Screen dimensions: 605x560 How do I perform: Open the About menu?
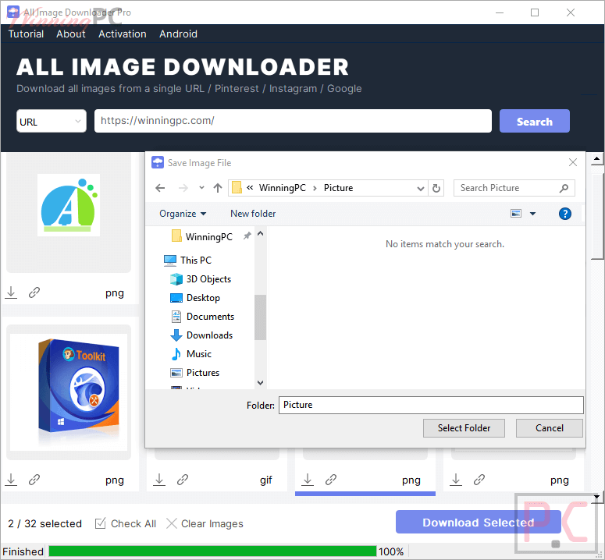pyautogui.click(x=70, y=34)
